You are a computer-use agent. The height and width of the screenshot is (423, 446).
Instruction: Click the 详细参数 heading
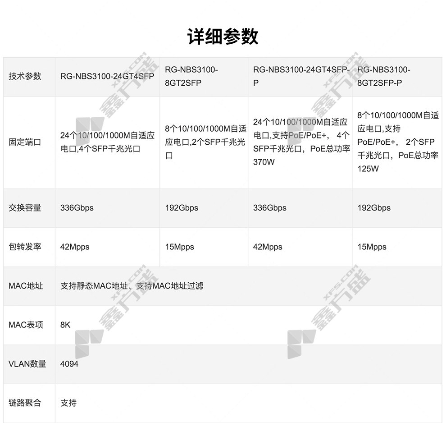click(223, 37)
